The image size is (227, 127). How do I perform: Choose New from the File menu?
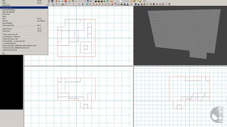coord(24,1)
